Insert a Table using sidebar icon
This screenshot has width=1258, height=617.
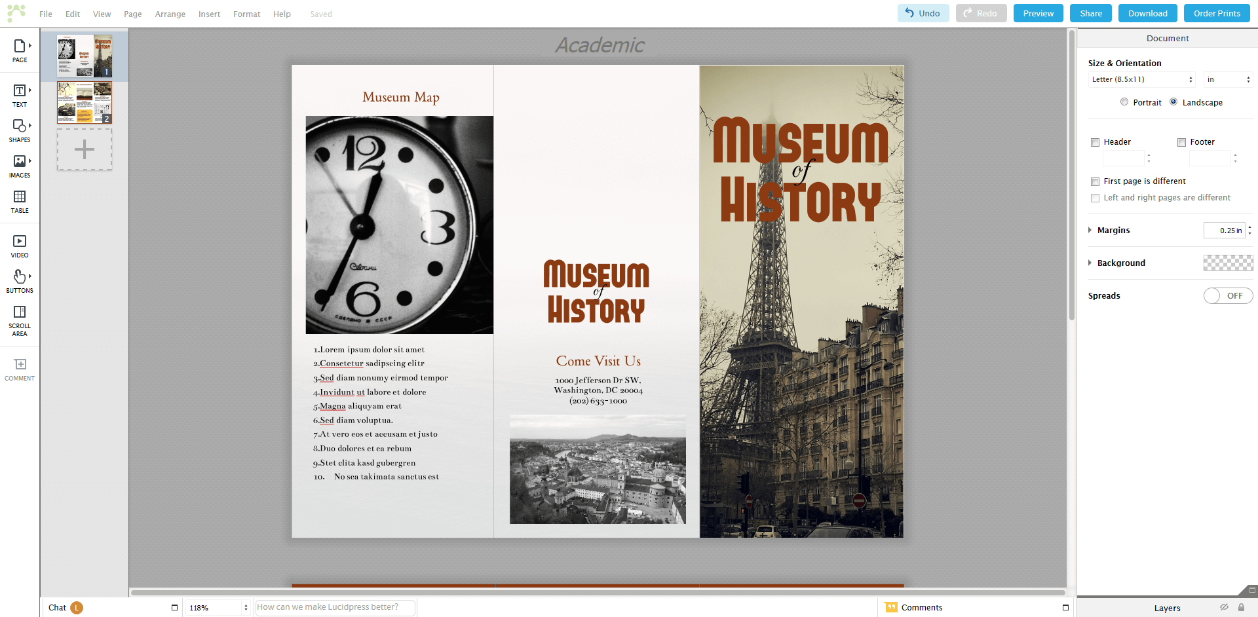pos(19,201)
